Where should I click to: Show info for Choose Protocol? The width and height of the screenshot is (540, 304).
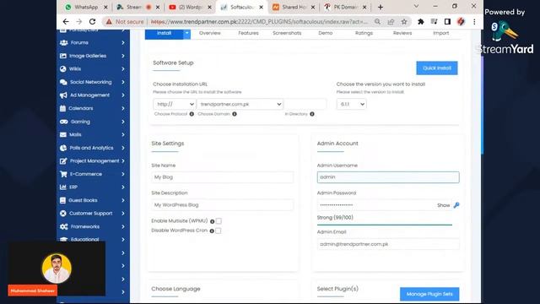[192, 114]
